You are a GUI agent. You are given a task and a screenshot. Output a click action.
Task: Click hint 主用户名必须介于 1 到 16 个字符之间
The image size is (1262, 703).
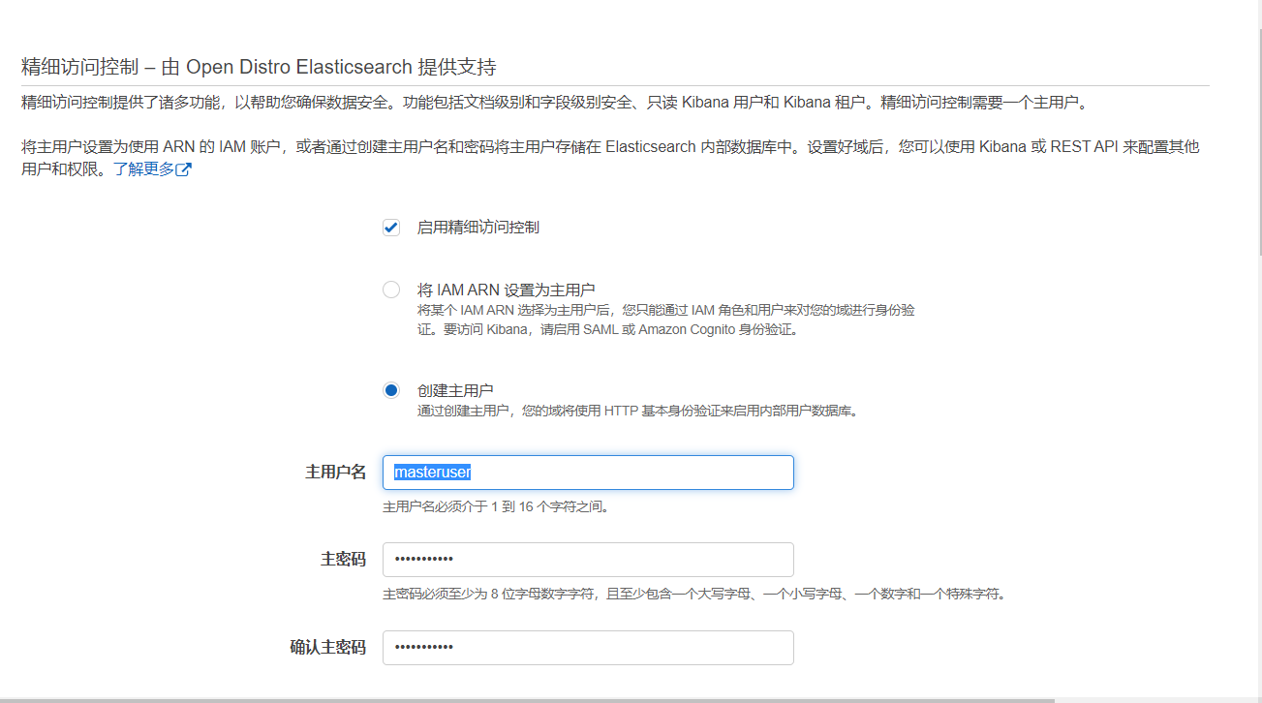tap(496, 506)
